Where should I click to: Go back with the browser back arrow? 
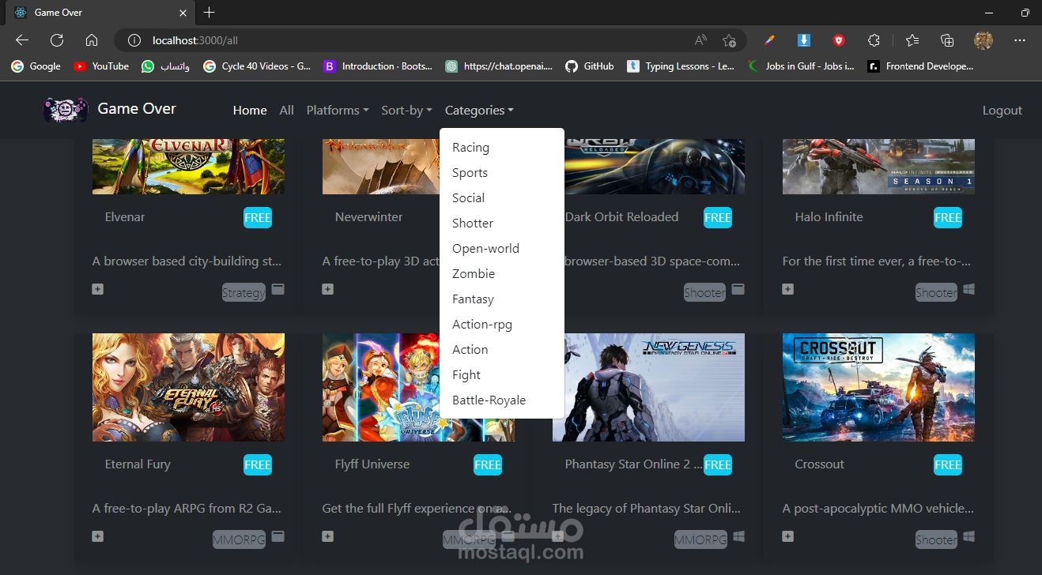(21, 40)
